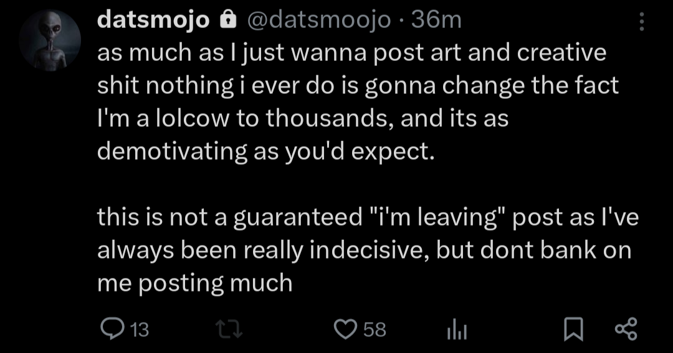673x353 pixels.
Task: Click the like count 58
Action: pyautogui.click(x=375, y=328)
